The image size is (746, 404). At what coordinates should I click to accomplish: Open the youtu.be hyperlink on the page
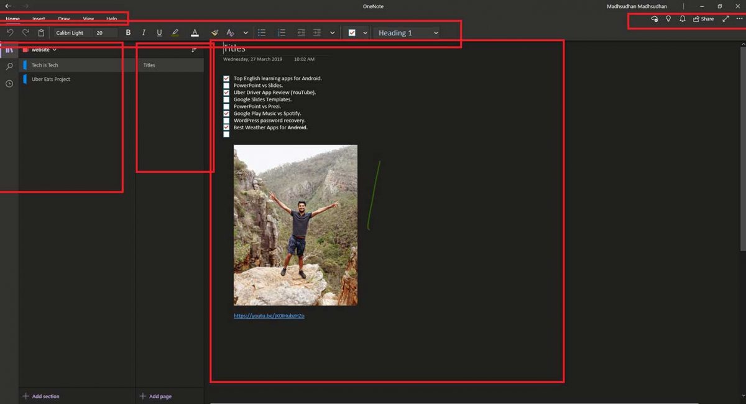pyautogui.click(x=269, y=315)
